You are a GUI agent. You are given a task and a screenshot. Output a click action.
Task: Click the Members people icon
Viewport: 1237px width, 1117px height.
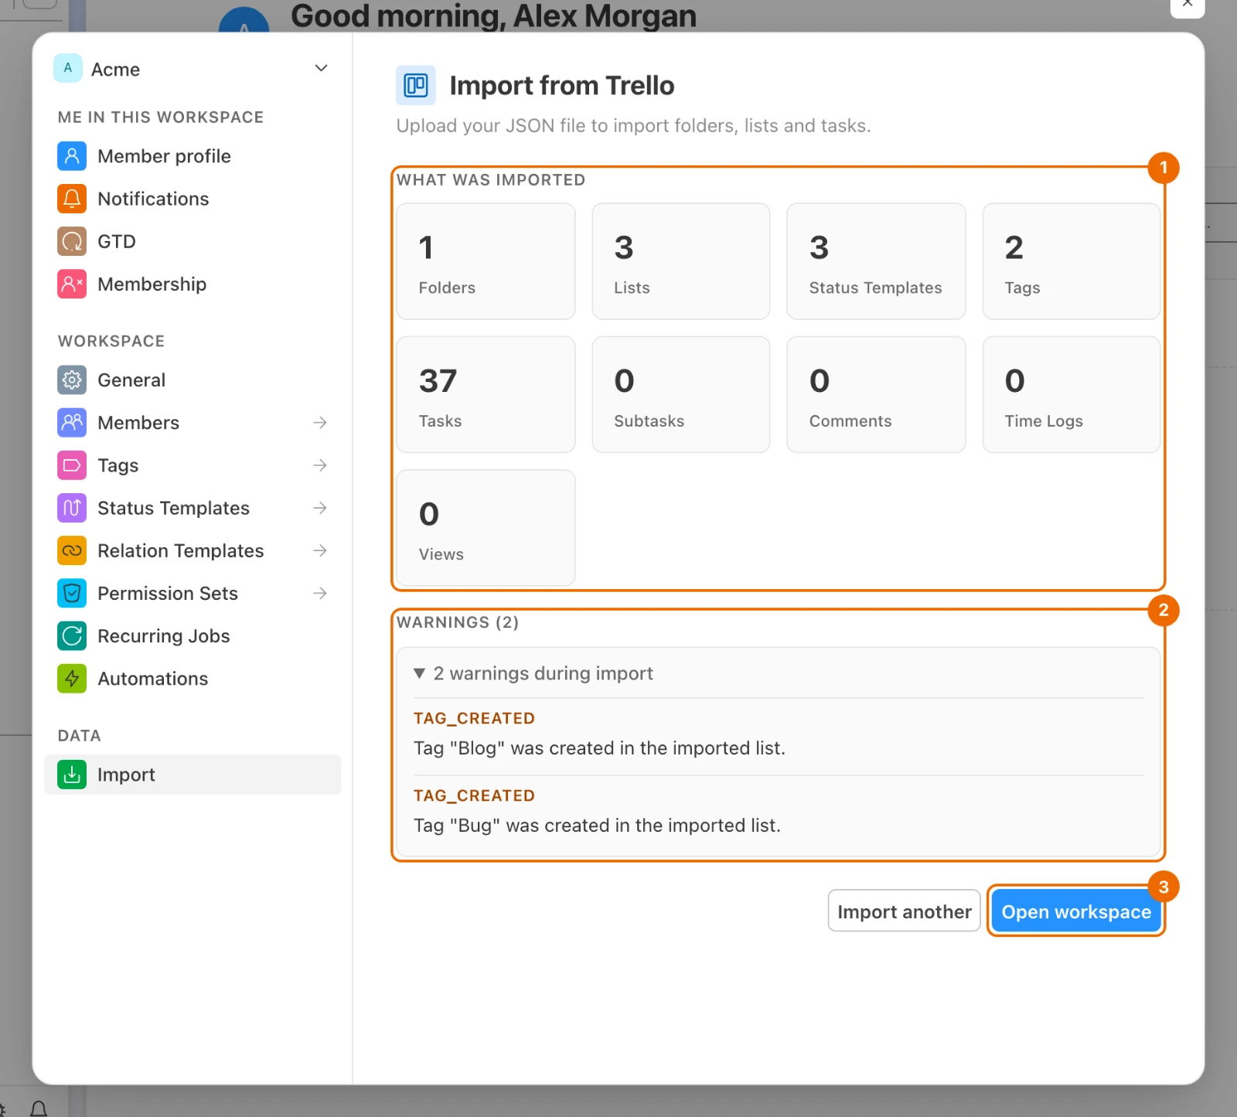pos(72,422)
